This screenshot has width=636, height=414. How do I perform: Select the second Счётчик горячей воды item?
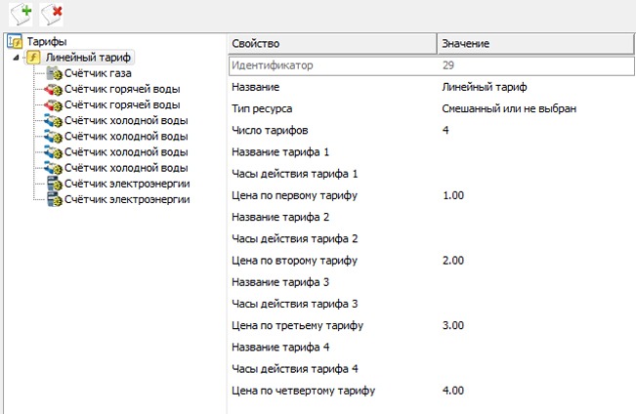[122, 105]
